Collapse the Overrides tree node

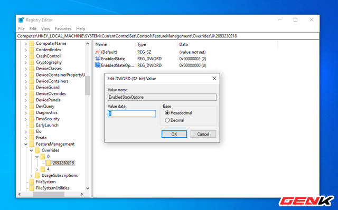[x=31, y=150]
